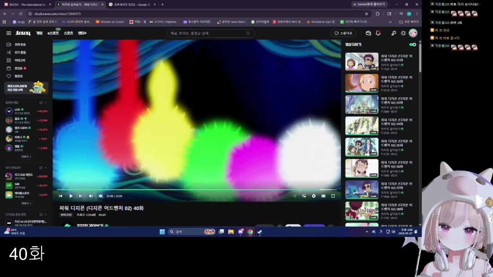The width and height of the screenshot is (493, 277).
Task: Show more bookmarks with the chevron
Action: coord(390,22)
